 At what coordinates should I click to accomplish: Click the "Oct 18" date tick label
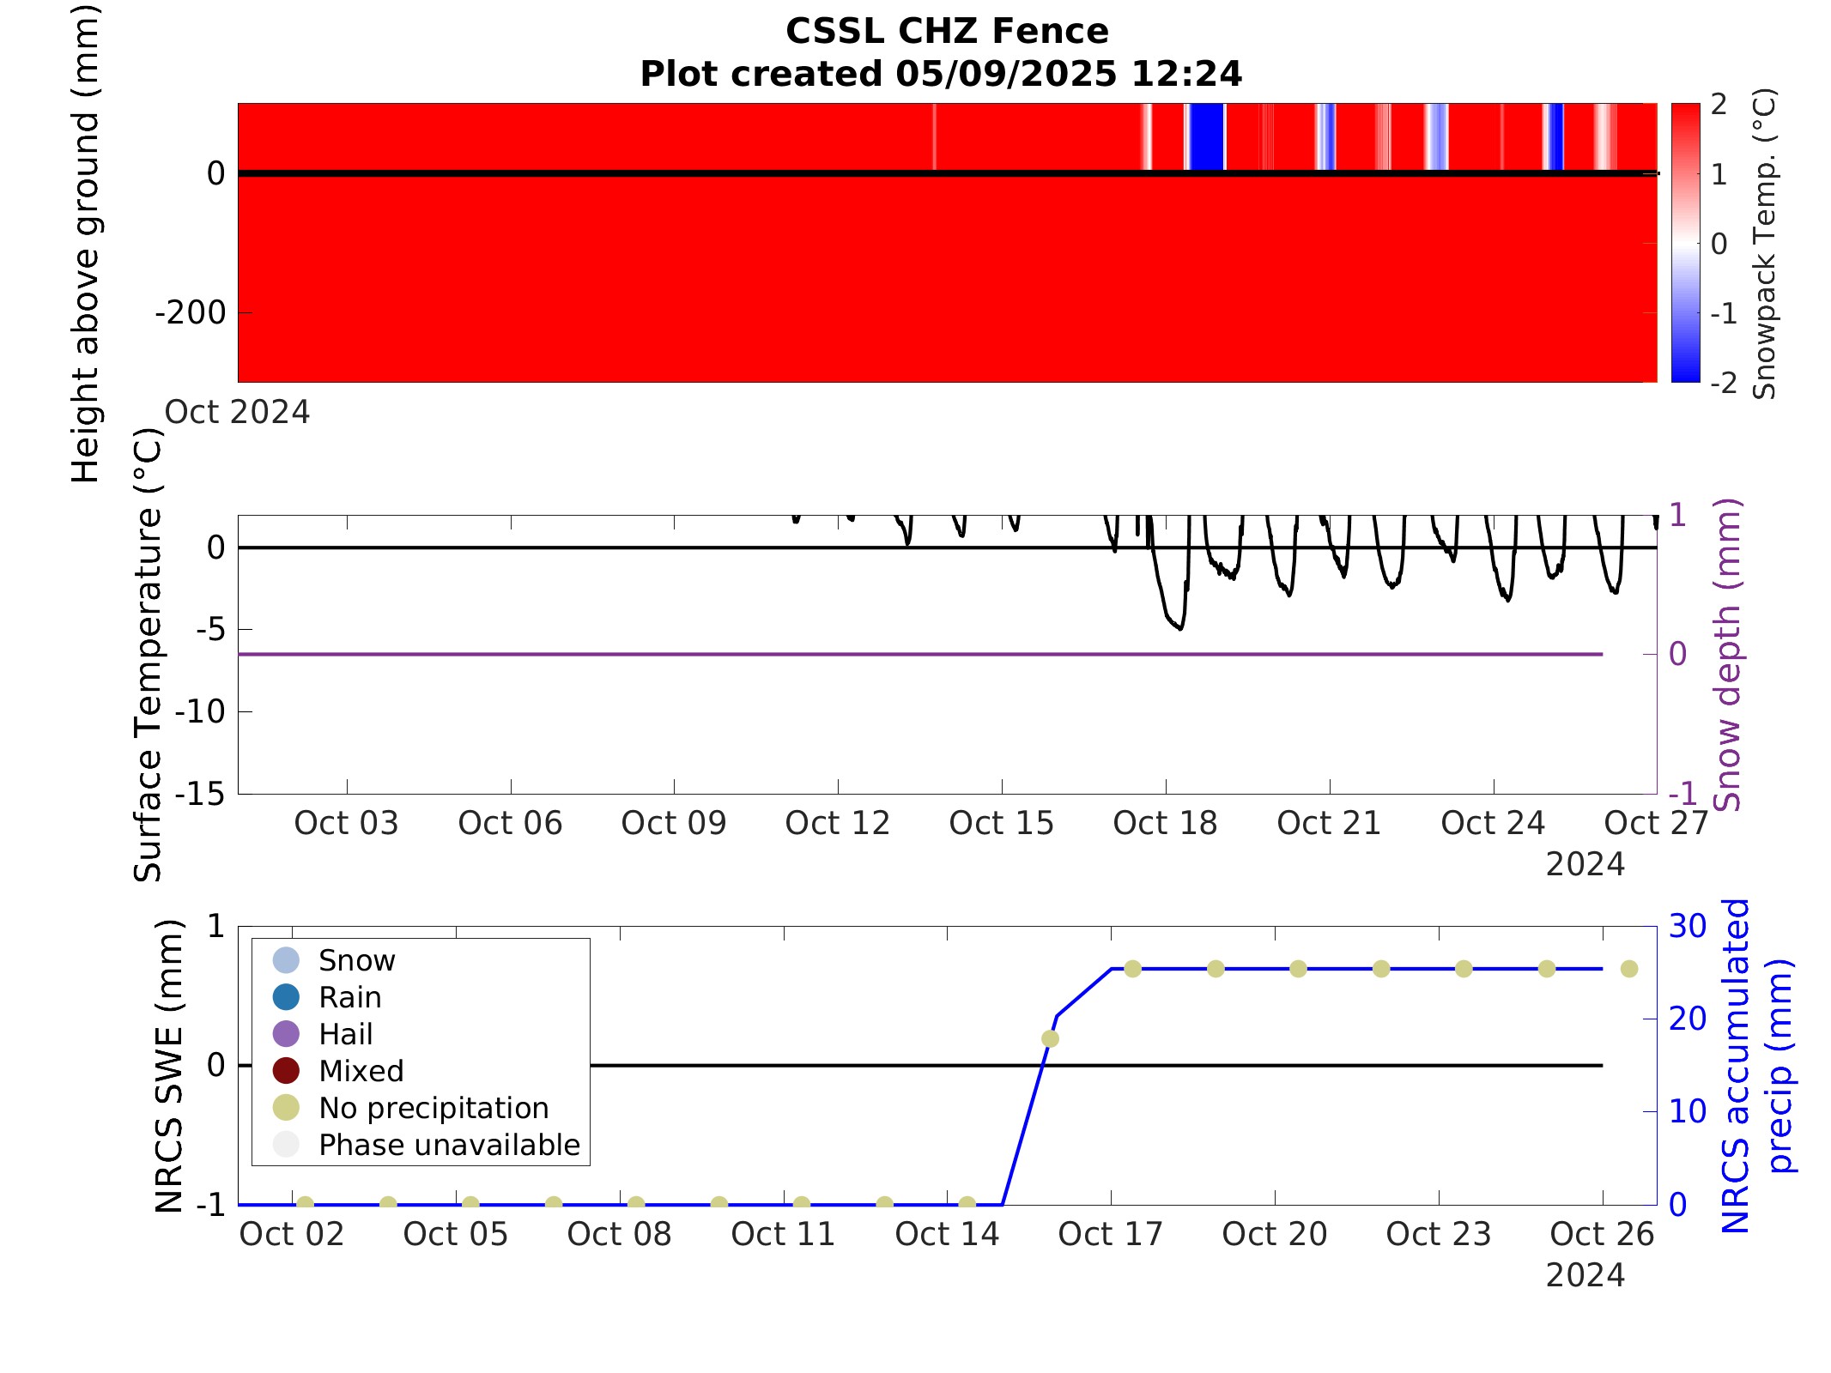(x=1166, y=823)
